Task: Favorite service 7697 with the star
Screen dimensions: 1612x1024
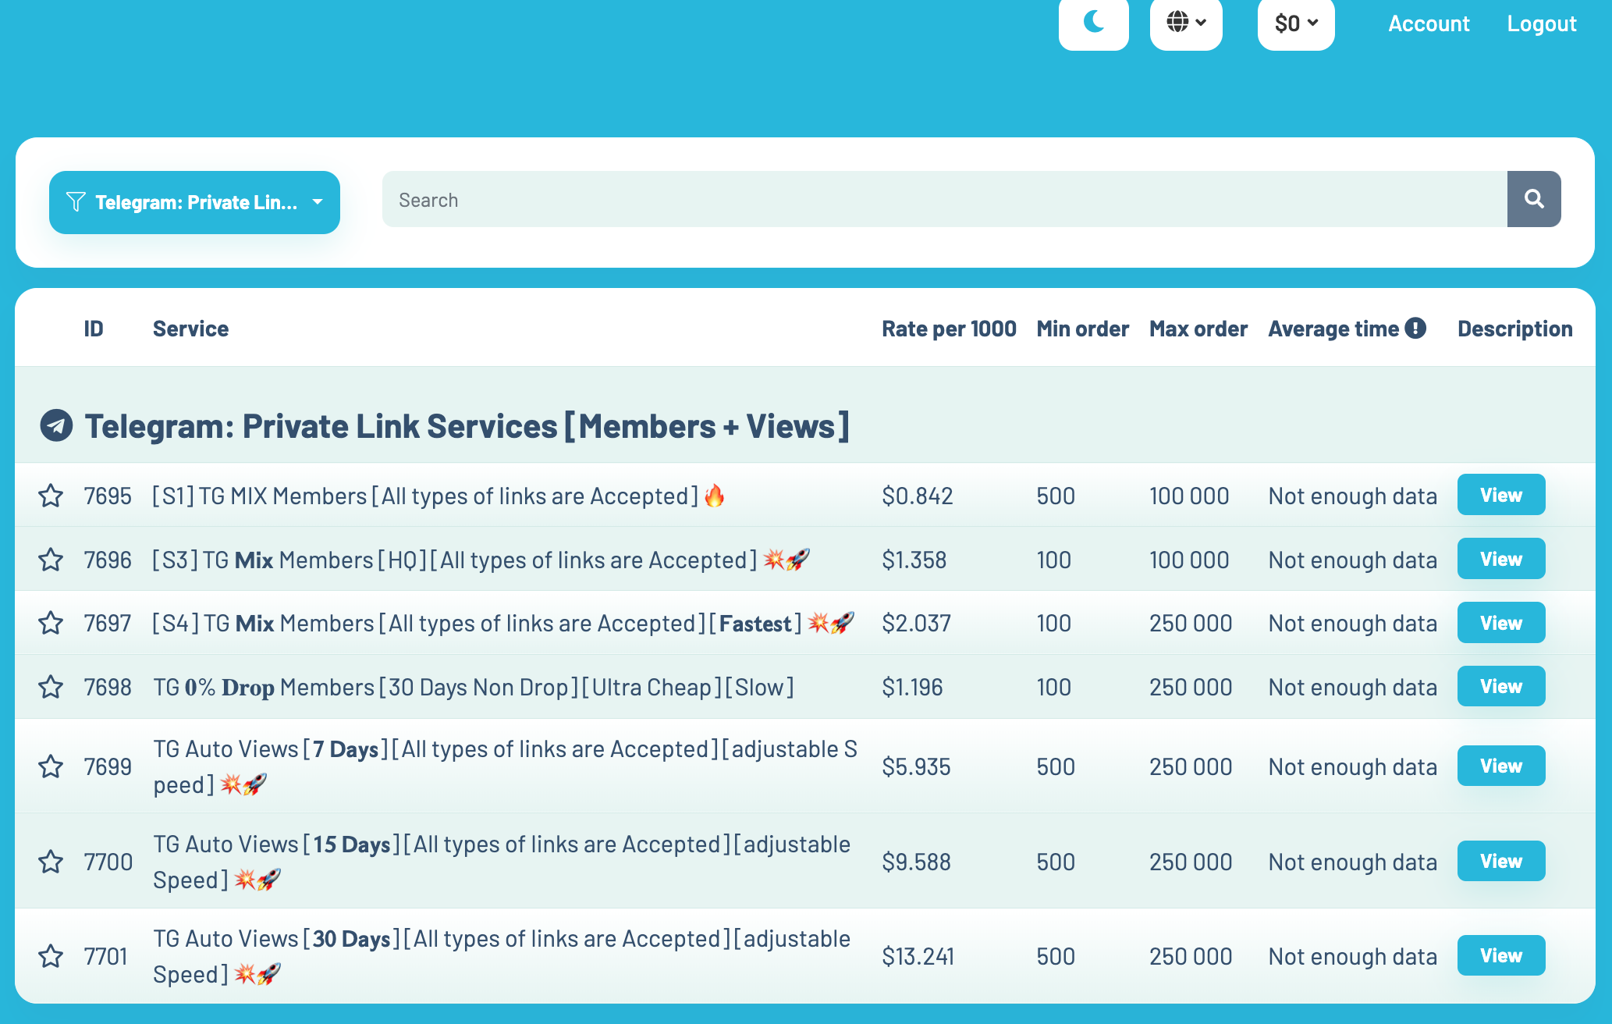Action: coord(51,623)
